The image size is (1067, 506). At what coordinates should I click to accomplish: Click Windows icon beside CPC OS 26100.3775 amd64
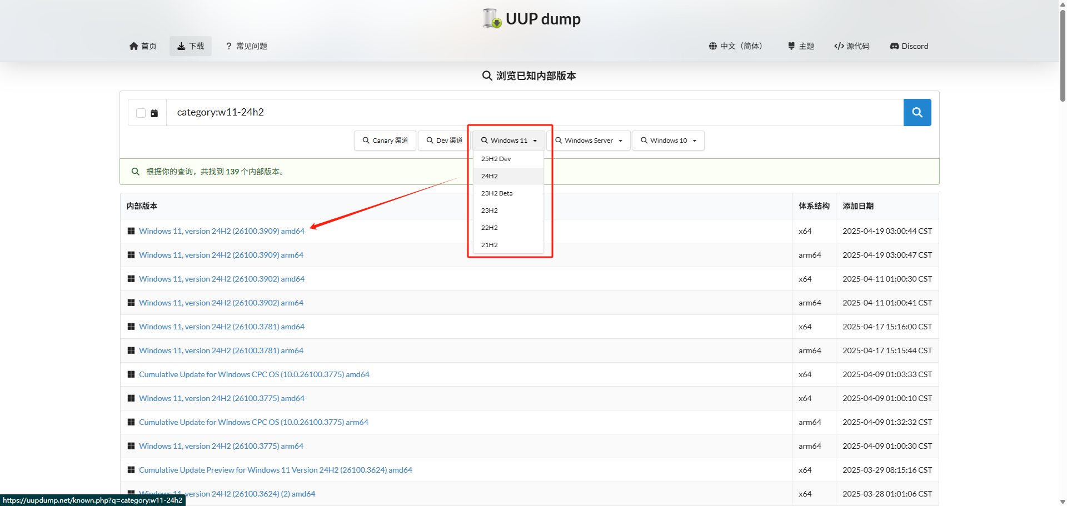131,374
